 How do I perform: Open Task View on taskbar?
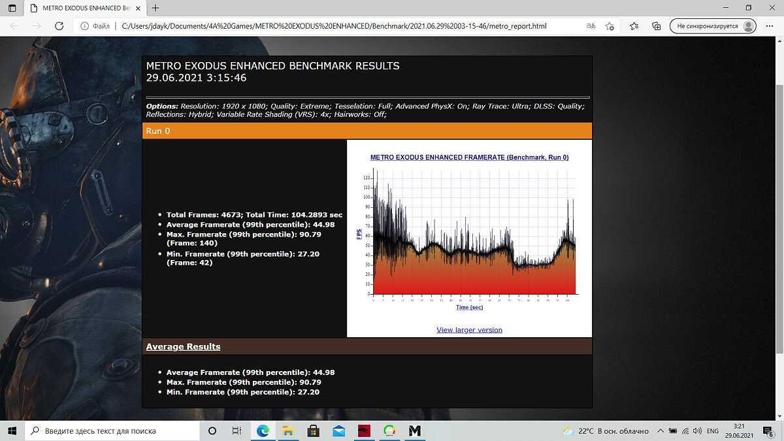(237, 431)
